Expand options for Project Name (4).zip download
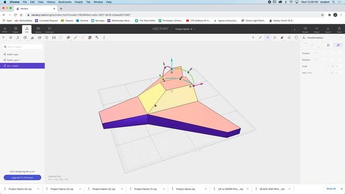The image size is (345, 194). pyautogui.click(x=38, y=189)
